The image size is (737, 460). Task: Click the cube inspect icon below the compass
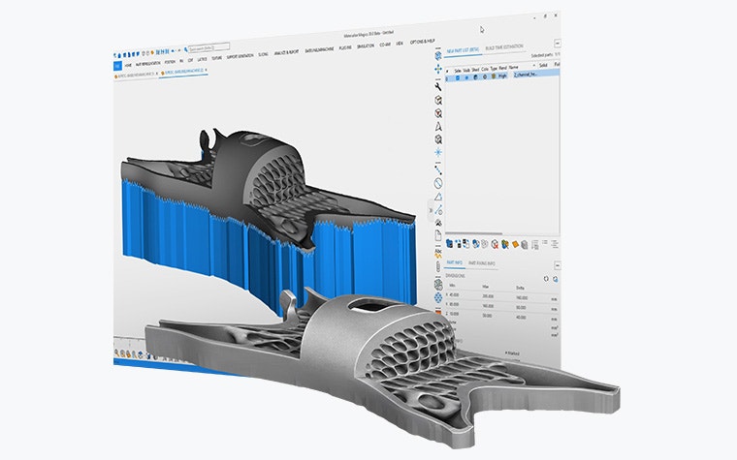coord(438,139)
